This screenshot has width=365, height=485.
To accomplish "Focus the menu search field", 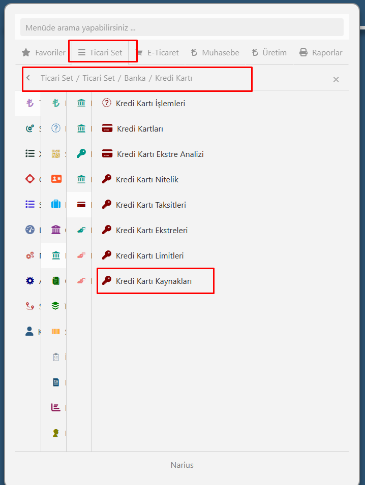I will tap(182, 27).
